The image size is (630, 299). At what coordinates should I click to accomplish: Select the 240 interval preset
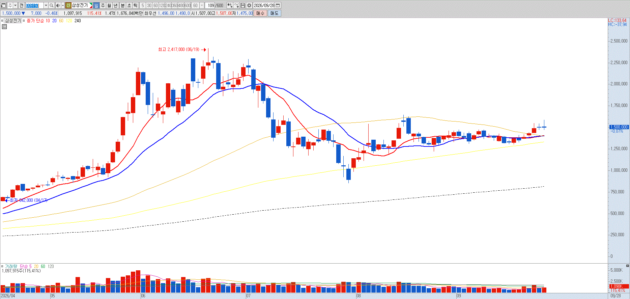(x=168, y=5)
